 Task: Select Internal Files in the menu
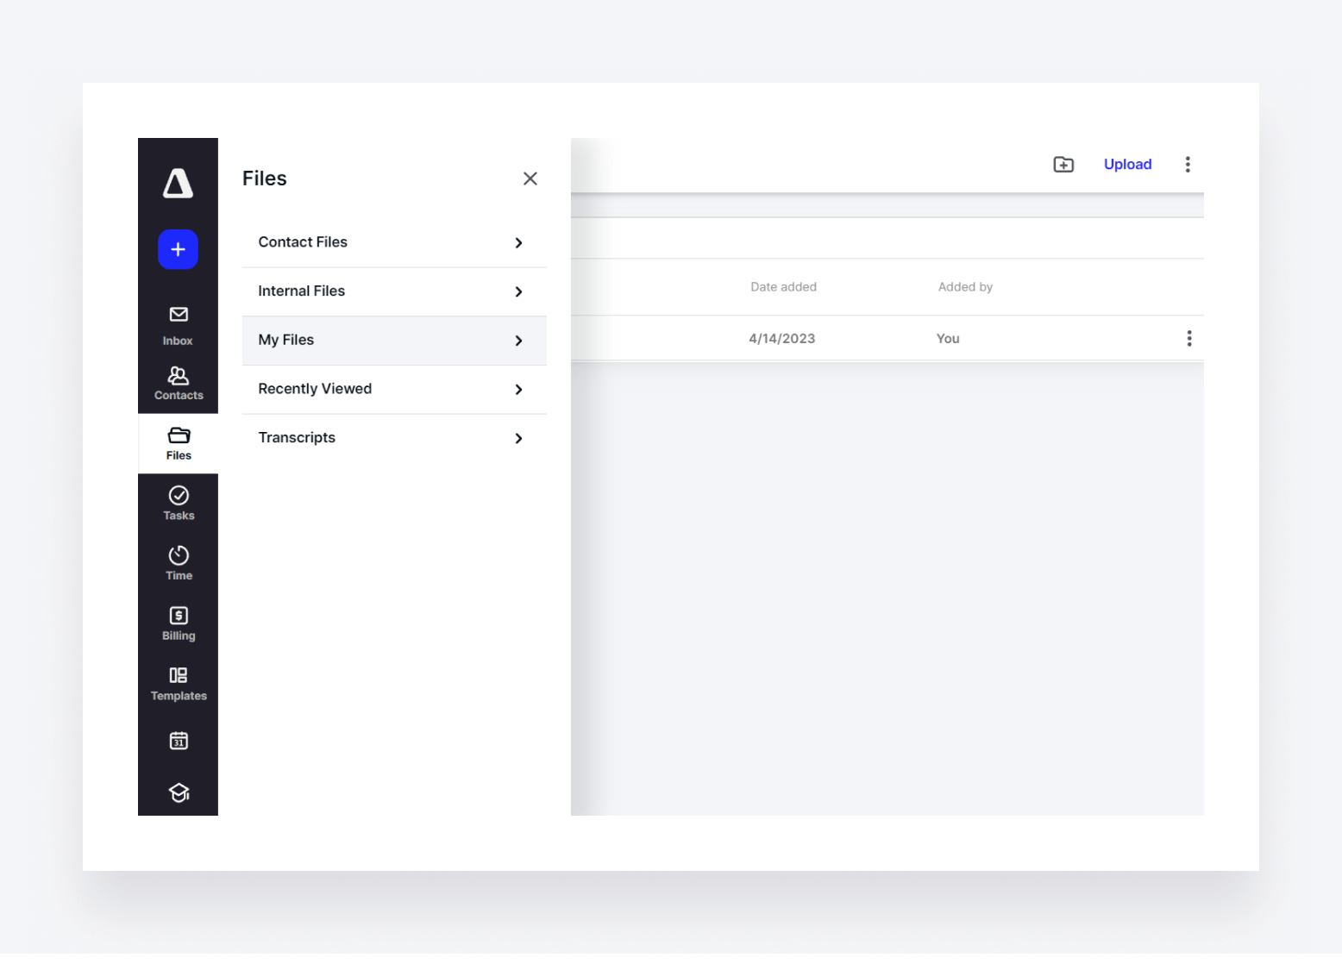[302, 291]
